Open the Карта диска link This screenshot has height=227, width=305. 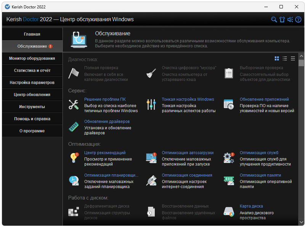[251, 206]
